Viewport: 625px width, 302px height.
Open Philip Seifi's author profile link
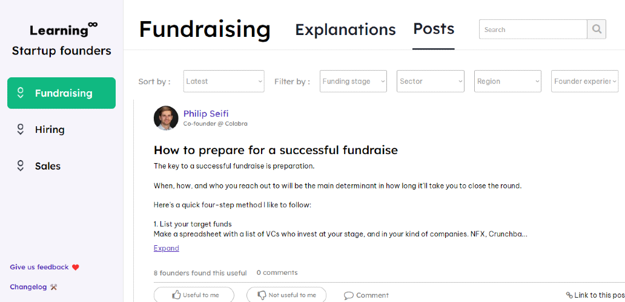coord(206,114)
